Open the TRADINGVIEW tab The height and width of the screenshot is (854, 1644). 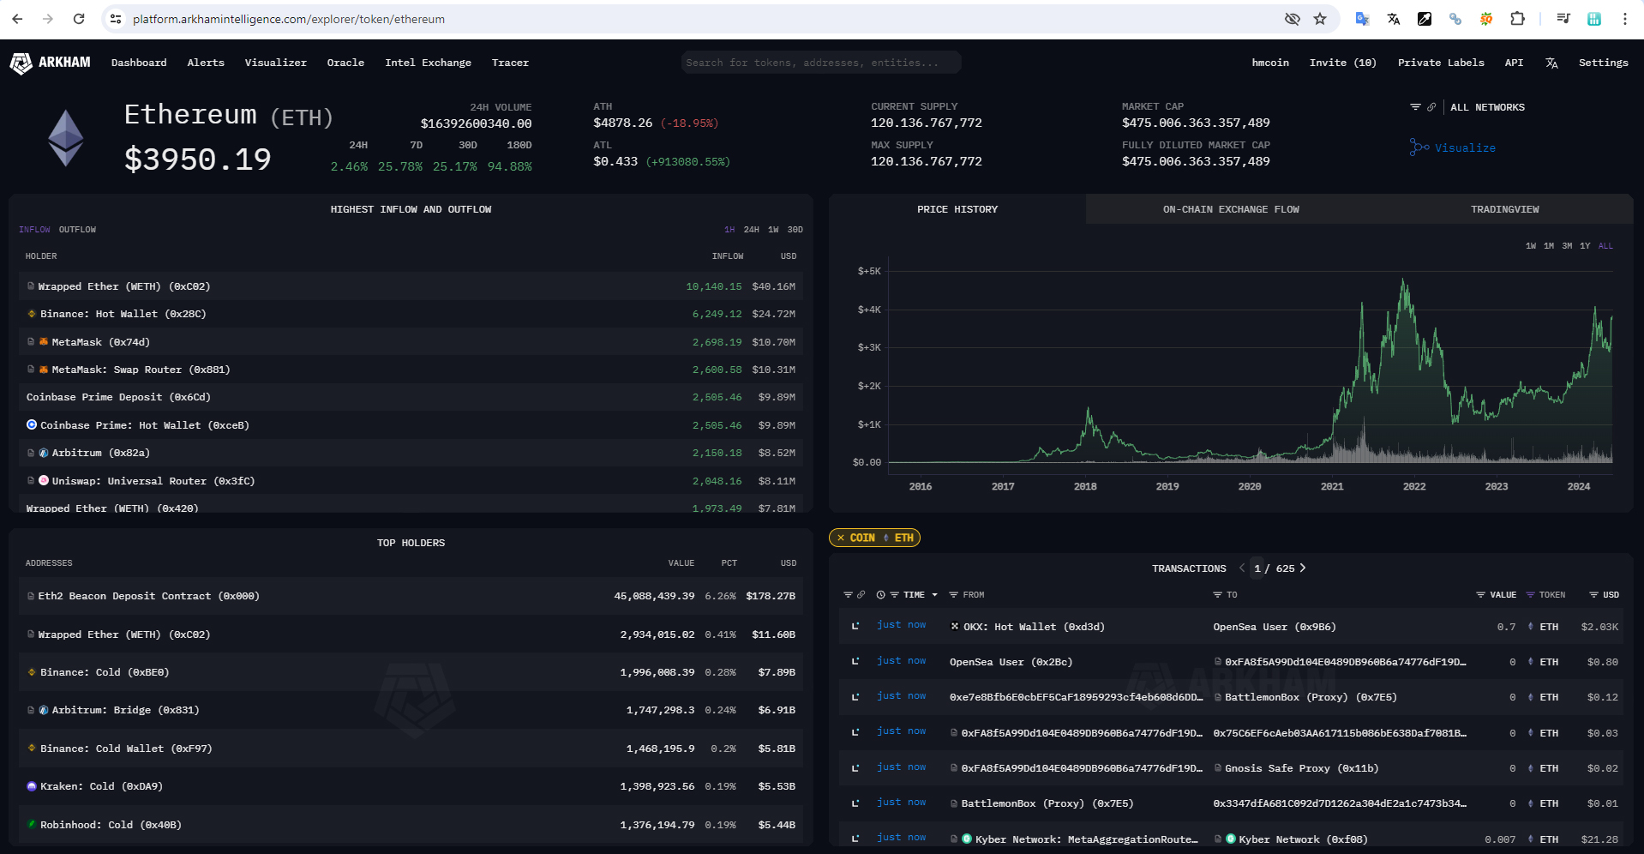(1504, 209)
